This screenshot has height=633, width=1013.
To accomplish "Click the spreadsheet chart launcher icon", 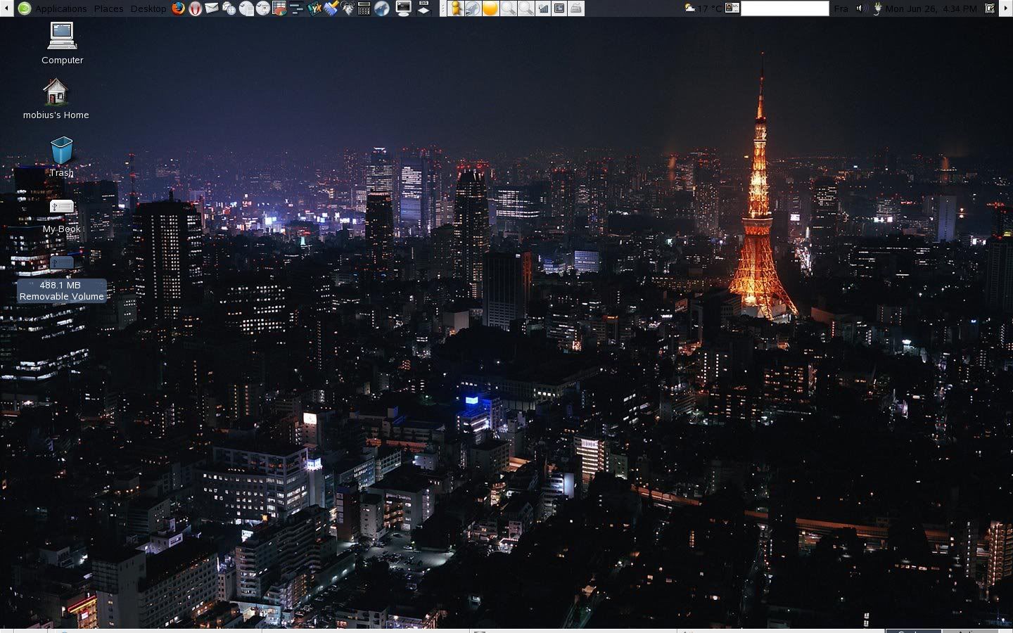I will tap(279, 8).
